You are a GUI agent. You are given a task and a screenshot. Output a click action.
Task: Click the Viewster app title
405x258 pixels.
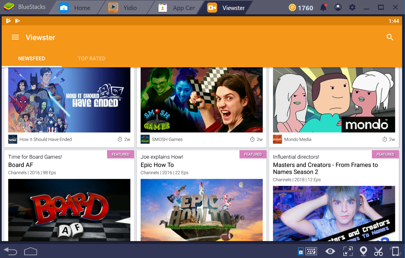40,38
